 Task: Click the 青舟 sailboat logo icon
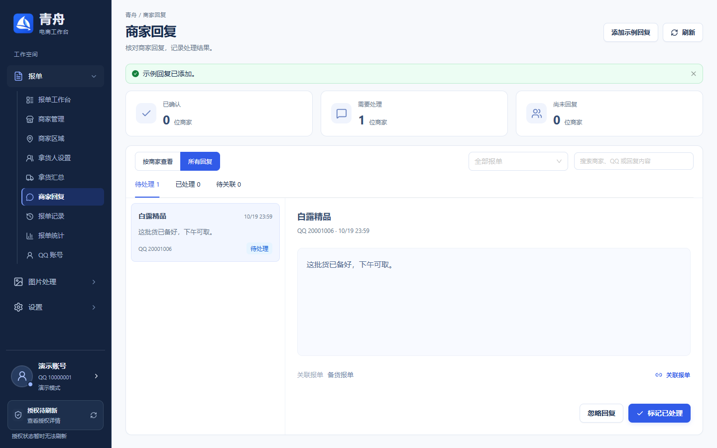tap(23, 23)
